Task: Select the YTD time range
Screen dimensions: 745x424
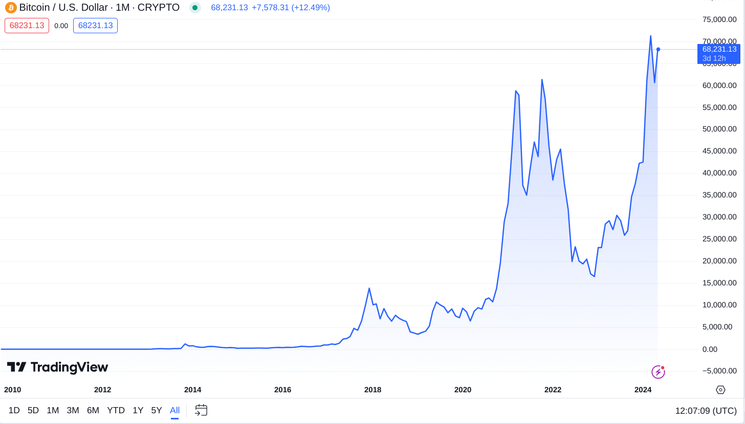Action: click(x=116, y=410)
